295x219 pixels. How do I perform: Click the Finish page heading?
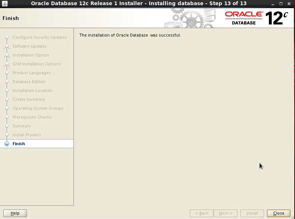[11, 18]
